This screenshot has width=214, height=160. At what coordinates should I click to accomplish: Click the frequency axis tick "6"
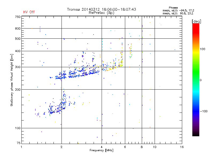(125, 147)
